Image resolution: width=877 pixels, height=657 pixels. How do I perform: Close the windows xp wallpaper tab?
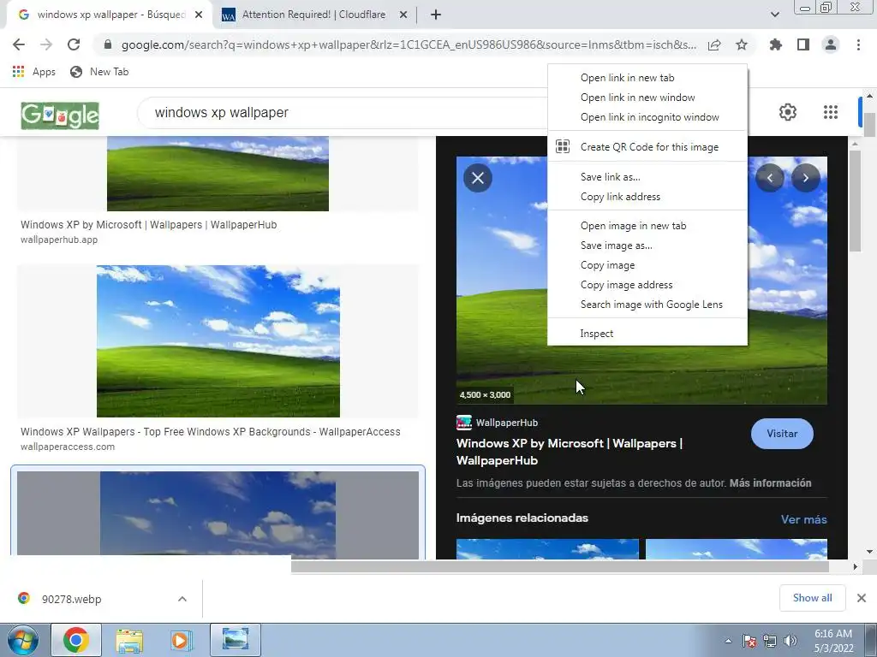pyautogui.click(x=199, y=15)
